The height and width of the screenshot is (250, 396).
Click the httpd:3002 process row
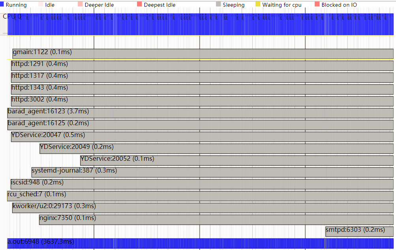pyautogui.click(x=202, y=102)
